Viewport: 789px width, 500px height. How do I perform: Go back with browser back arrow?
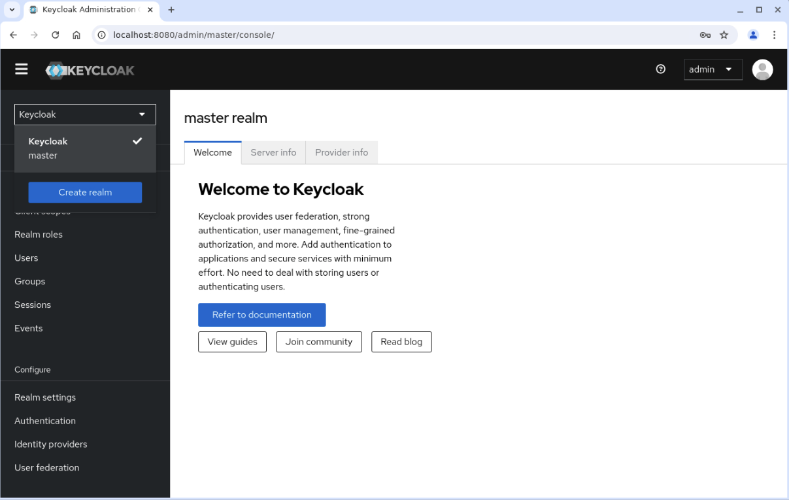(13, 35)
